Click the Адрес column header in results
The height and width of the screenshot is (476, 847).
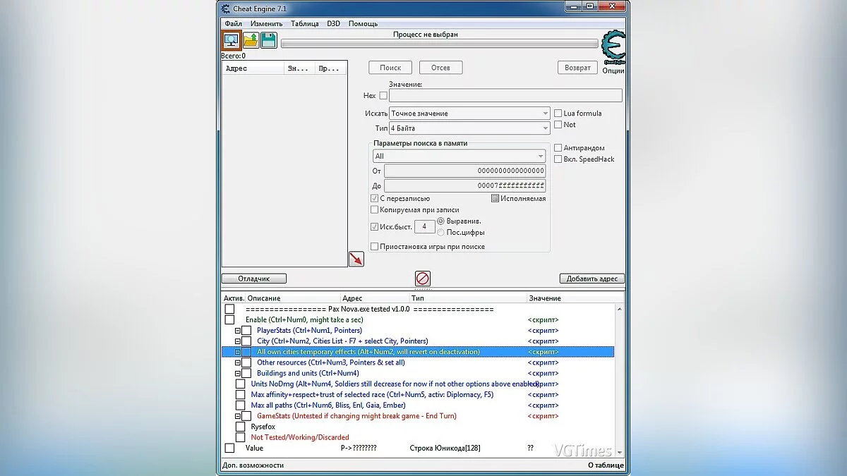(x=253, y=69)
